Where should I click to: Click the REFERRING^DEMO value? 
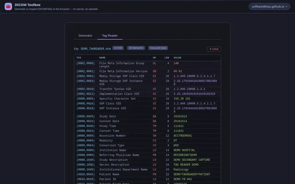[x=185, y=155]
